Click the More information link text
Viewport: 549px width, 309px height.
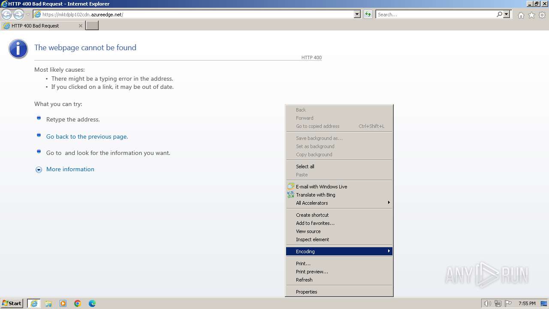pos(70,169)
